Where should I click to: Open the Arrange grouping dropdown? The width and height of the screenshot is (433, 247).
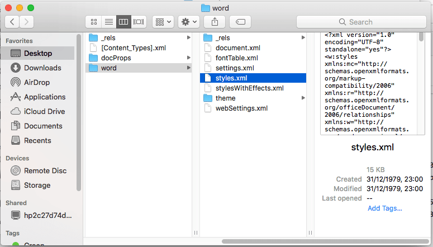click(x=164, y=22)
